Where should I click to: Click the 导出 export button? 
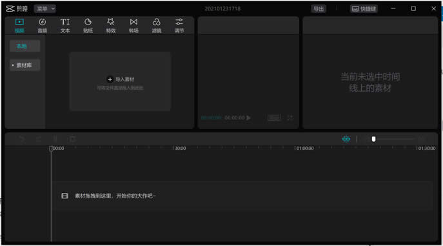pos(319,9)
